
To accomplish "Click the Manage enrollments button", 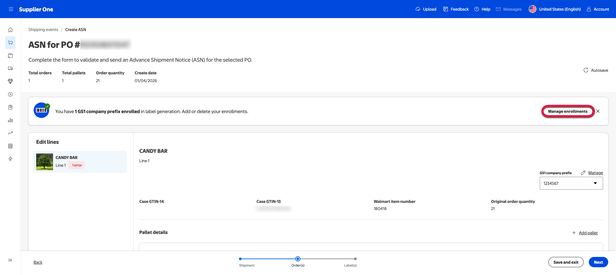I will click(x=567, y=111).
